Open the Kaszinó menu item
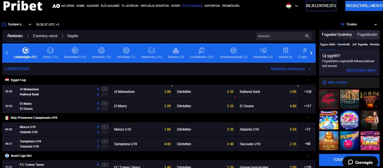Image resolution: width=383 pixels, height=168 pixels. (93, 6)
